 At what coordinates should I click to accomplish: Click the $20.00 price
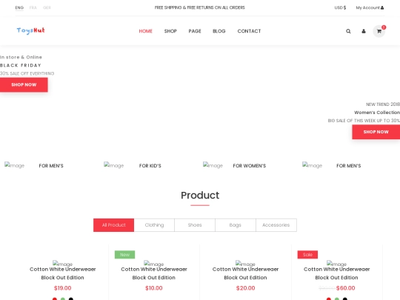[245, 288]
